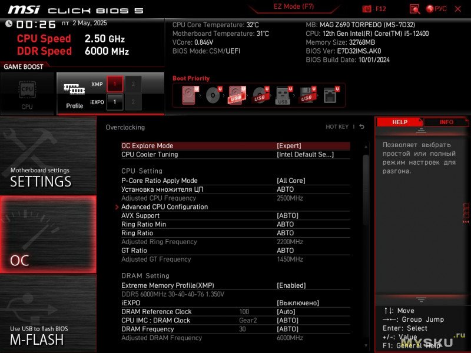Close the BIOS with the X icon
This screenshot has width=471, height=353.
click(x=458, y=9)
